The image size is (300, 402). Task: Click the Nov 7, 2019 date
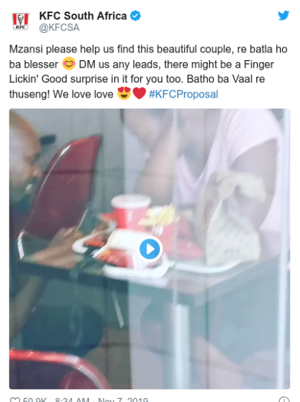coord(123,399)
